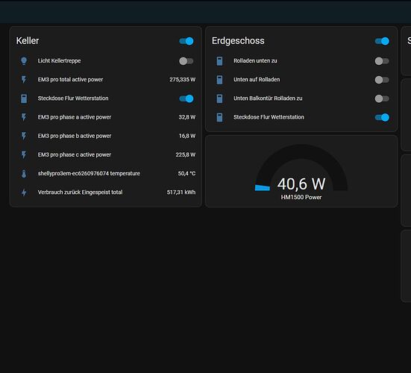Click the icon next to Unten auf Rolladen
Screen dimensions: 411x373
pos(219,80)
